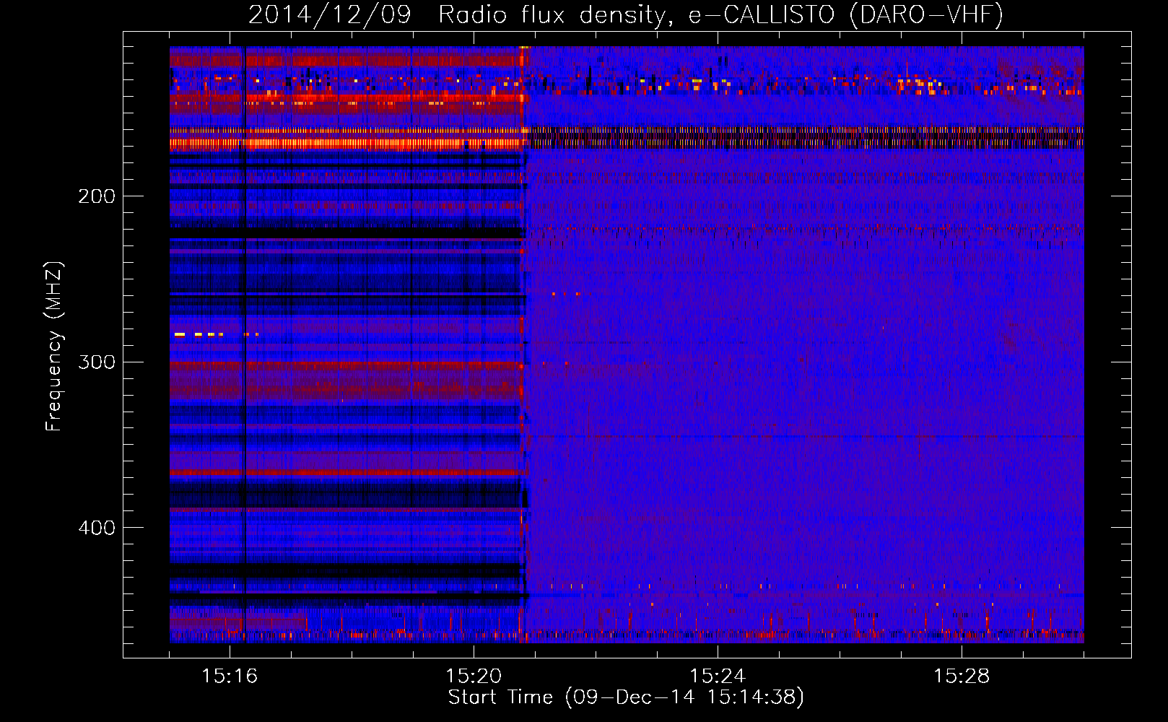The width and height of the screenshot is (1168, 722).
Task: Click the "Frequency (MHZ)" axis label
Action: point(54,347)
